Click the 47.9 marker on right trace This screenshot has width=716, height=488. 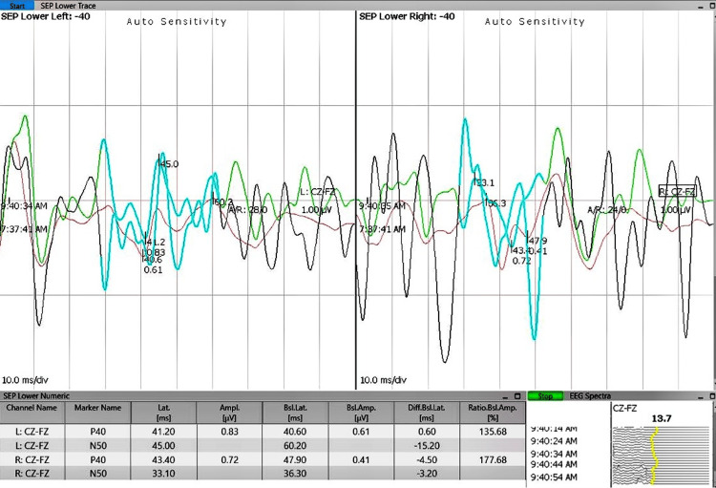tap(537, 241)
